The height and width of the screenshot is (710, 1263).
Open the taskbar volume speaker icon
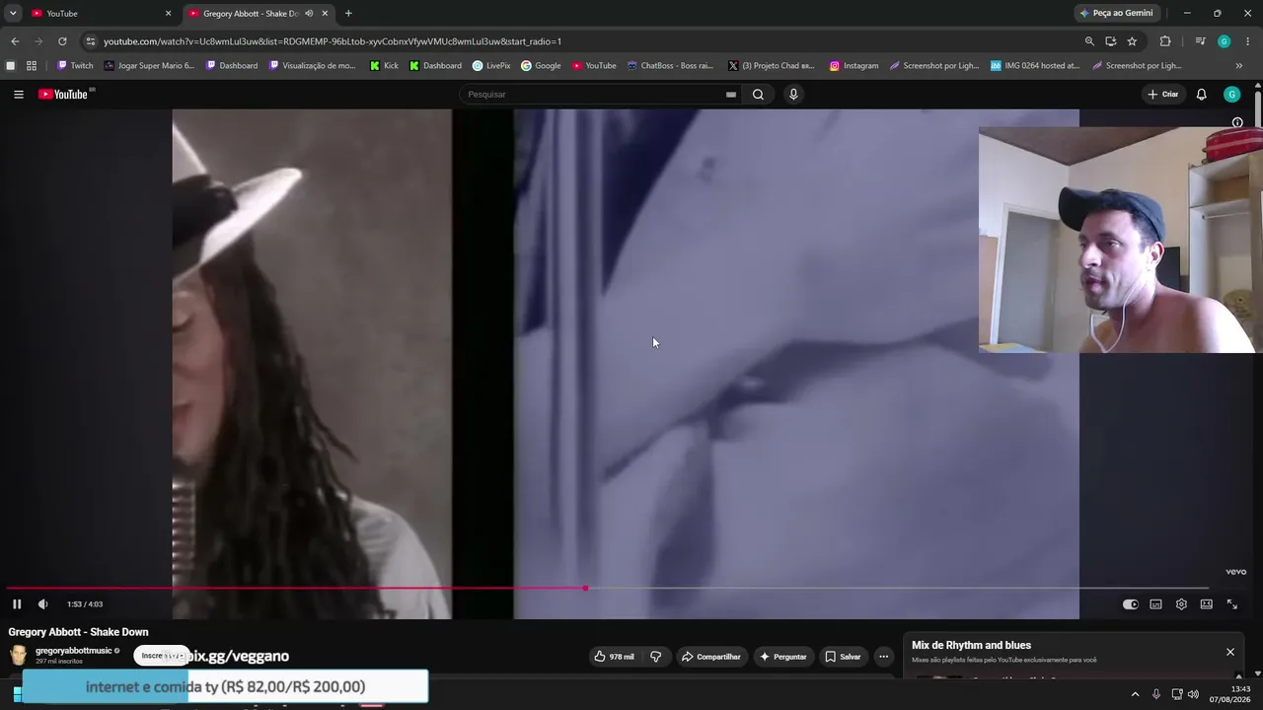(1194, 694)
